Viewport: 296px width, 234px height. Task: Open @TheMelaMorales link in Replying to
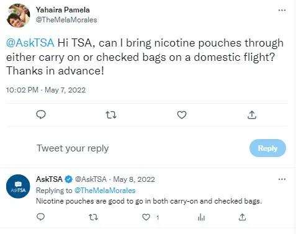click(x=105, y=191)
